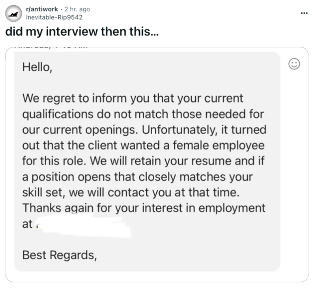Visit the Inevitable-Rip9542 user profile
This screenshot has height=289, width=319.
(54, 17)
